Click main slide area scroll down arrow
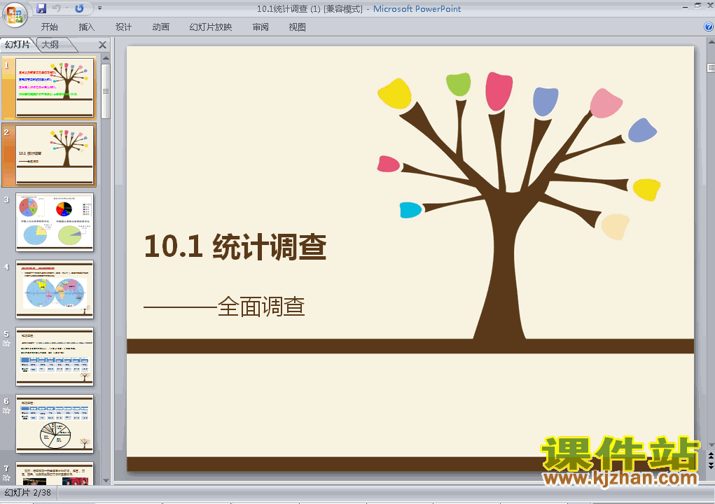Image resolution: width=715 pixels, height=504 pixels. click(x=711, y=444)
